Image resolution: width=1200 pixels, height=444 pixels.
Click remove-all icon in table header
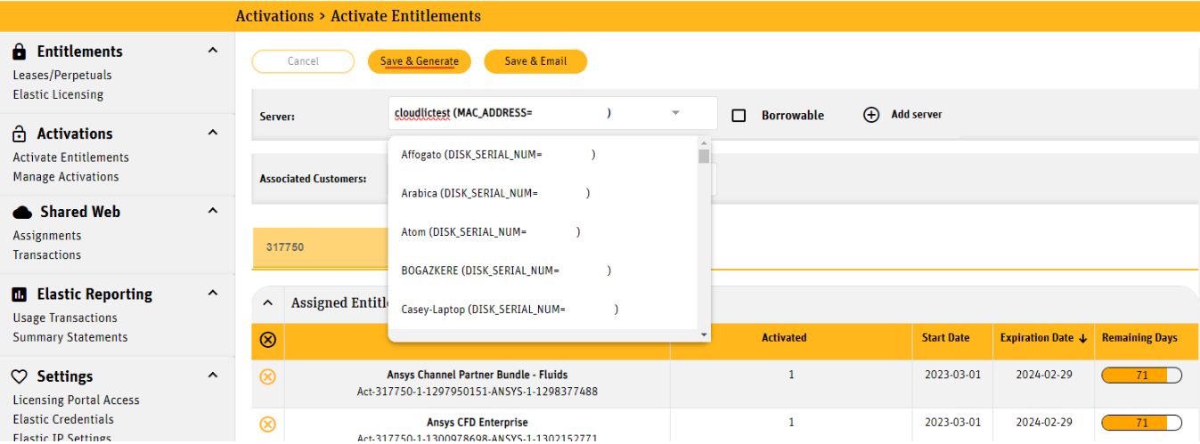(x=267, y=339)
